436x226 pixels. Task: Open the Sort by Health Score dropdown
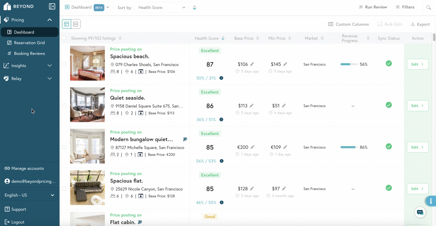(161, 7)
